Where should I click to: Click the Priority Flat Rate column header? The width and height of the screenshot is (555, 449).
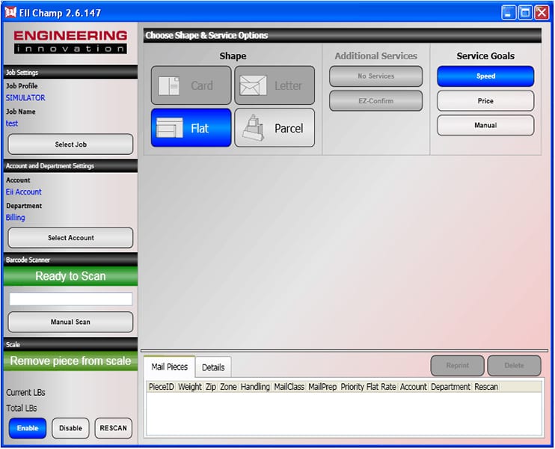[x=369, y=387]
